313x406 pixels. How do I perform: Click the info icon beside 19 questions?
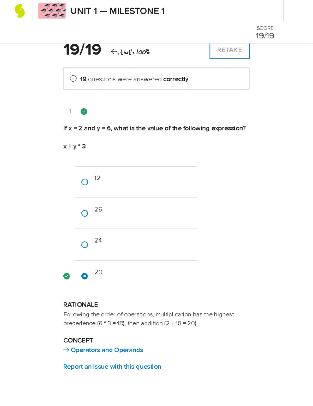[73, 78]
